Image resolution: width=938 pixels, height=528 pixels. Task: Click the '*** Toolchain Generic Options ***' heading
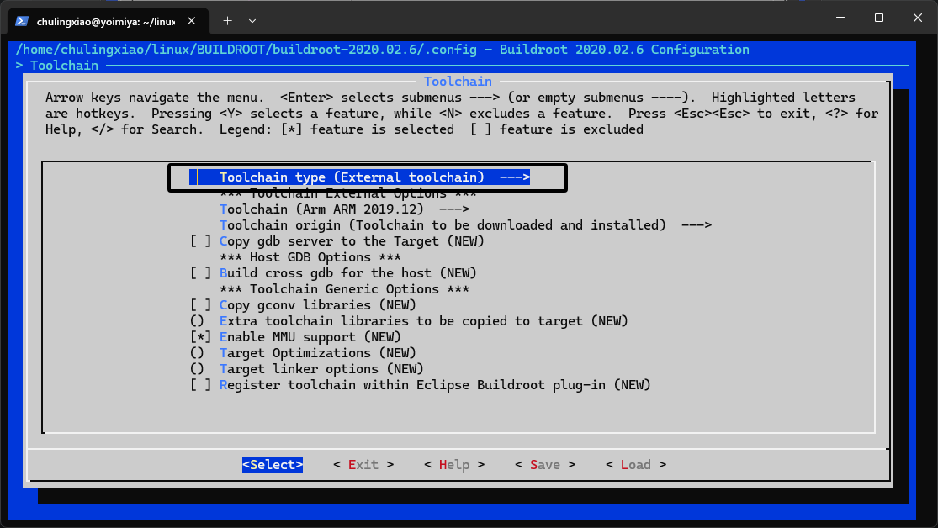click(345, 289)
